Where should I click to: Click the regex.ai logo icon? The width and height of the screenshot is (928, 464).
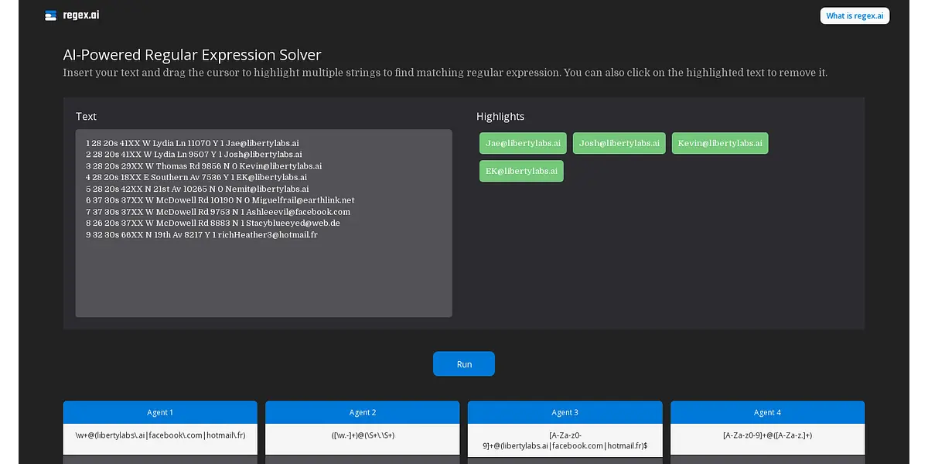click(51, 15)
